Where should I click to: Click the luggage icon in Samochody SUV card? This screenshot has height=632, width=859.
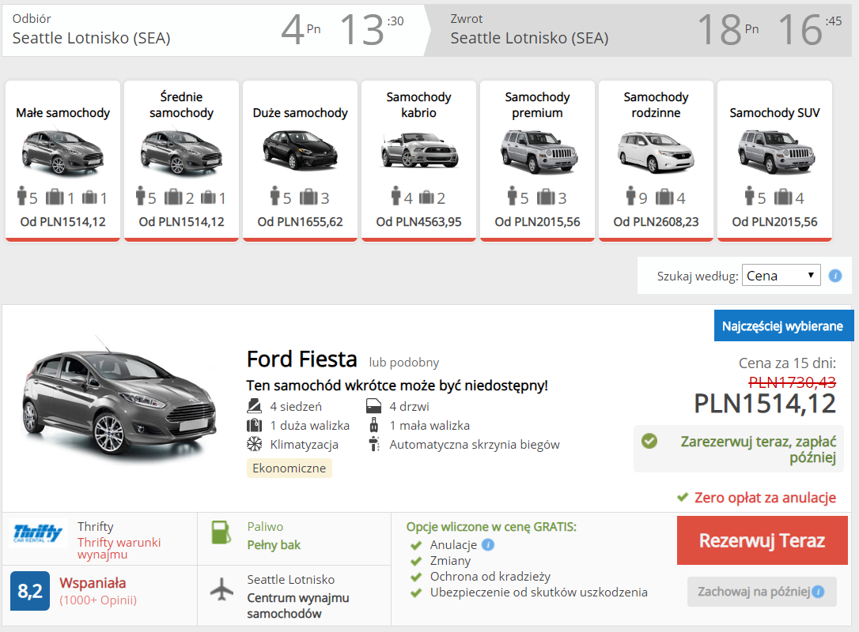[x=783, y=197]
